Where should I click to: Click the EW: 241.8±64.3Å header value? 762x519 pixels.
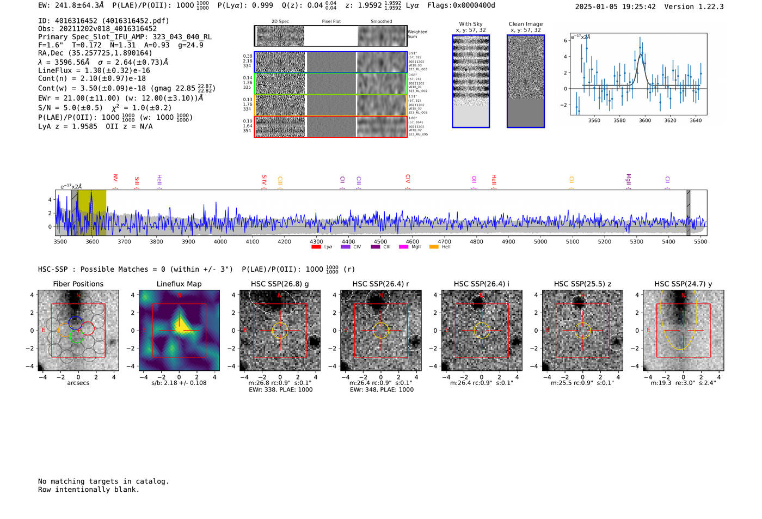(71, 5)
